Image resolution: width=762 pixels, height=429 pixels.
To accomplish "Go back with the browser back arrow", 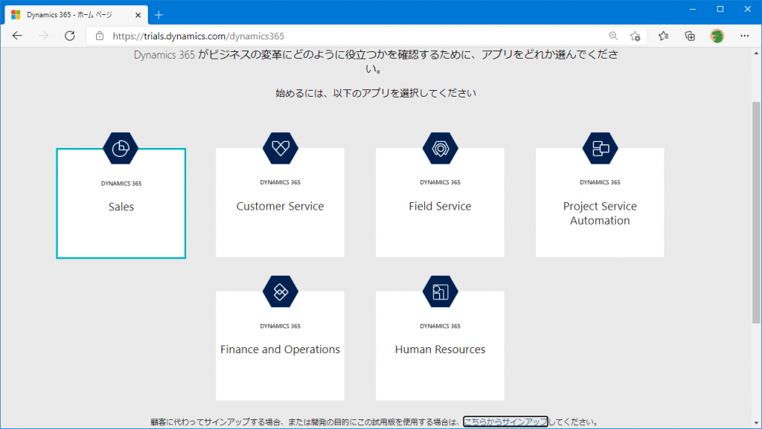I will pyautogui.click(x=18, y=36).
